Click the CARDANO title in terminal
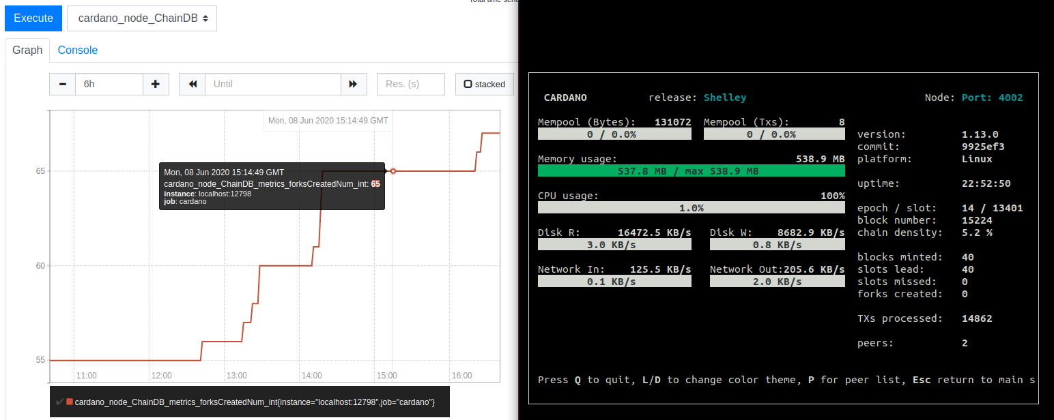The height and width of the screenshot is (420, 1054). [565, 97]
